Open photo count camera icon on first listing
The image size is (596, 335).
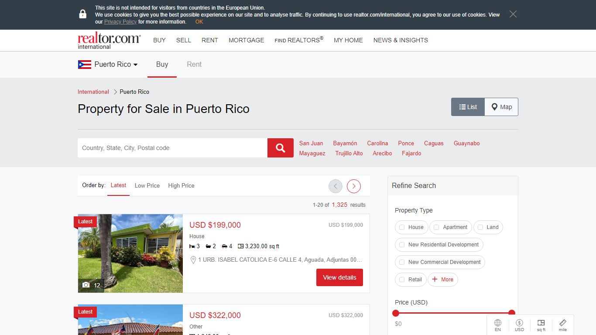pos(86,285)
